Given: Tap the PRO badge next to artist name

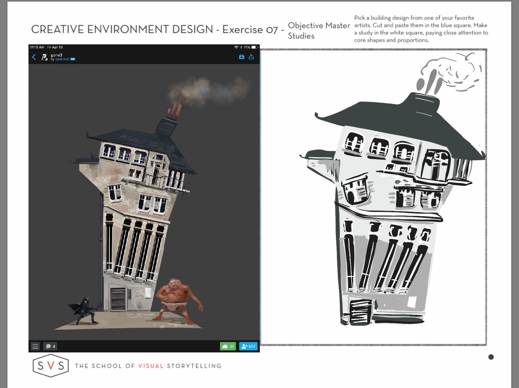Looking at the screenshot, I should coord(73,59).
